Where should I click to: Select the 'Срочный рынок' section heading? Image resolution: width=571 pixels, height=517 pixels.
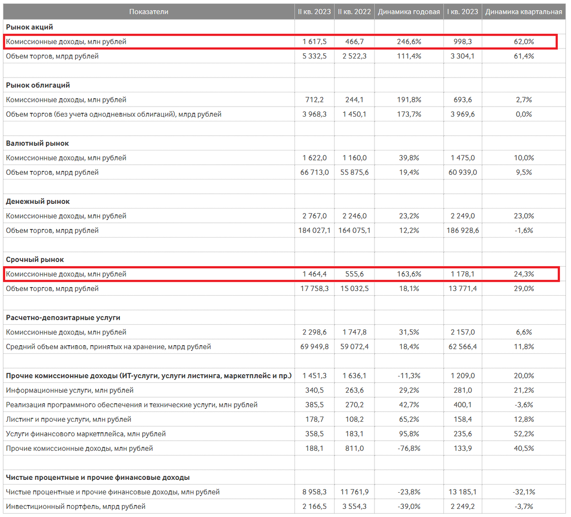click(x=35, y=259)
